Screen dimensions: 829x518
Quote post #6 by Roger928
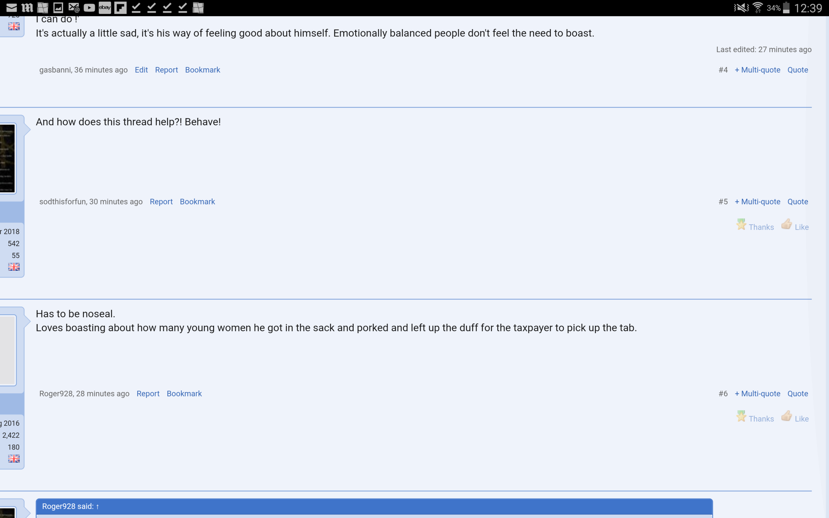click(x=797, y=393)
